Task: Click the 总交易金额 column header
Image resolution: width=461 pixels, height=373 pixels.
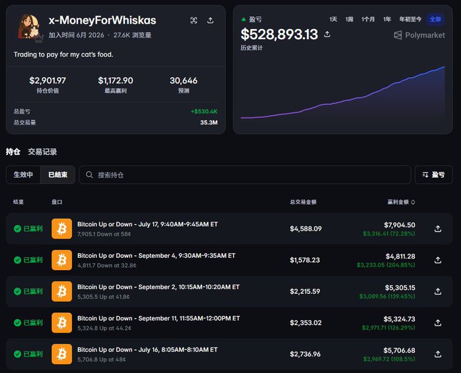Action: 303,202
